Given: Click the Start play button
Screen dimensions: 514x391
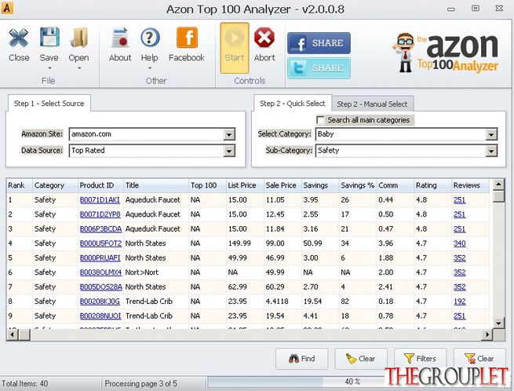Looking at the screenshot, I should (235, 48).
